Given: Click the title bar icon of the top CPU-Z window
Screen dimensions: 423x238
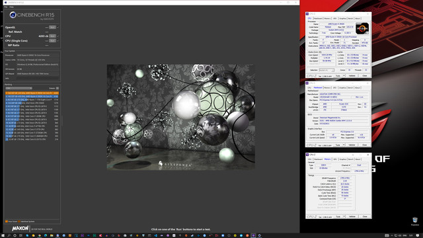Looking at the screenshot, I should [307, 14].
